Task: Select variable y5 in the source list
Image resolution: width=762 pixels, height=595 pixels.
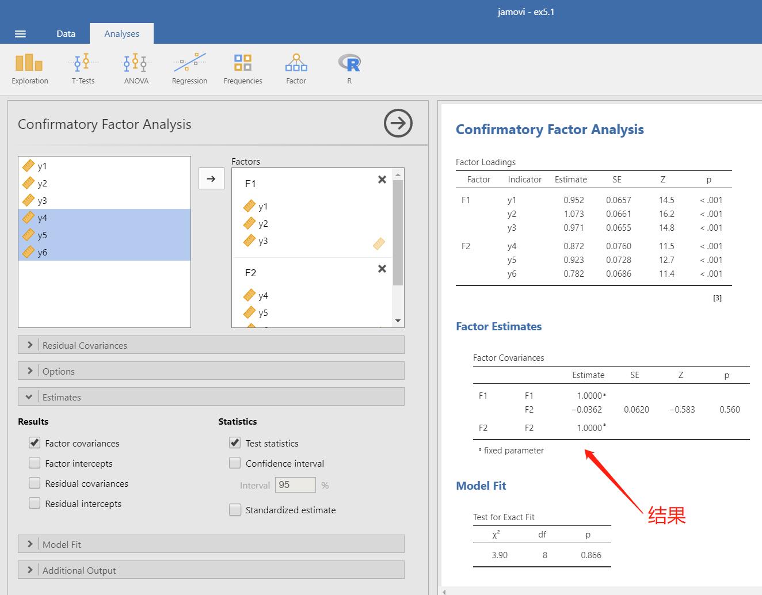Action: point(104,235)
